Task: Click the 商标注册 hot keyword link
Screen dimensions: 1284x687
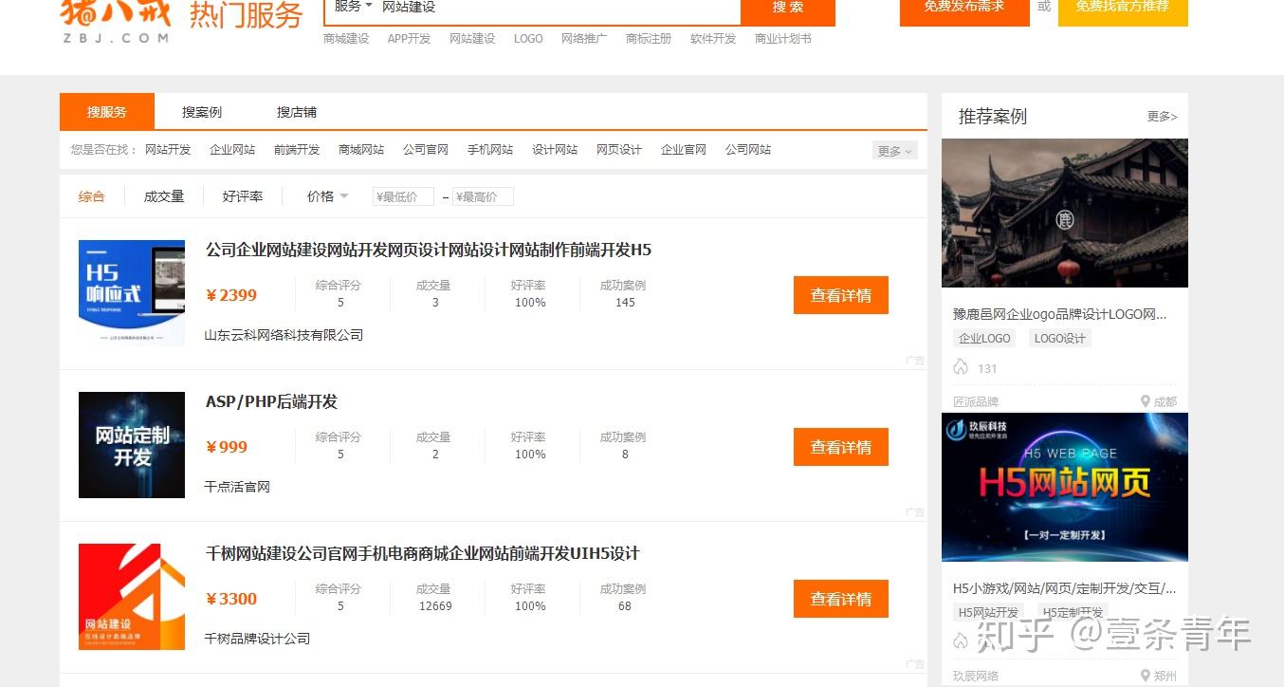Action: point(649,39)
